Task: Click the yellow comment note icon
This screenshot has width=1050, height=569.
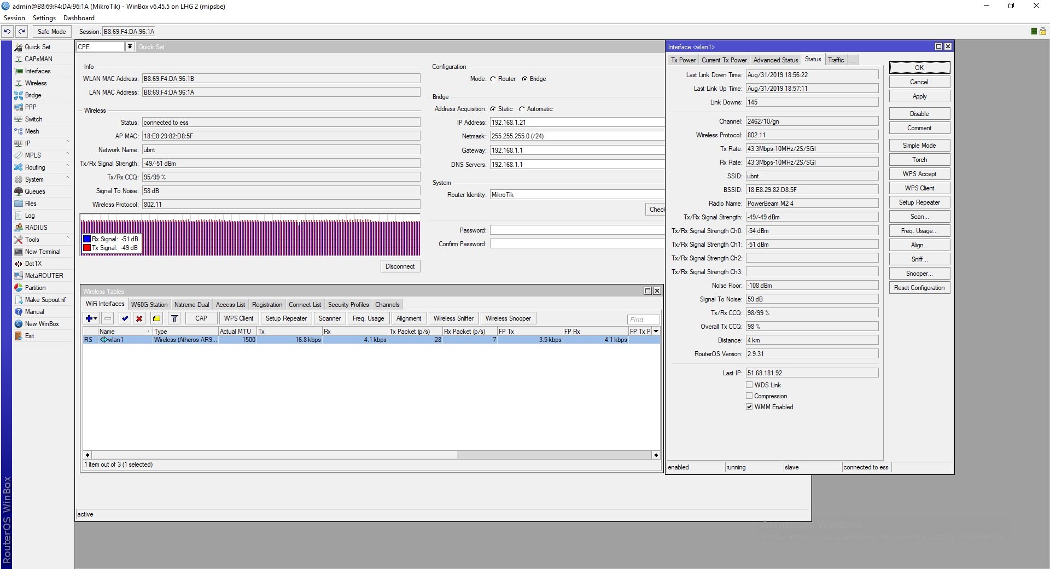Action: coord(156,318)
